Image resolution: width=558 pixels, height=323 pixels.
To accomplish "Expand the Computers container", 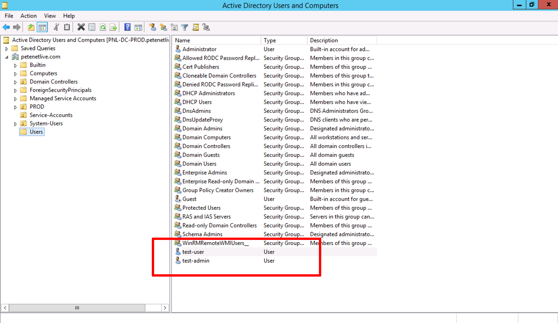I will pos(15,73).
